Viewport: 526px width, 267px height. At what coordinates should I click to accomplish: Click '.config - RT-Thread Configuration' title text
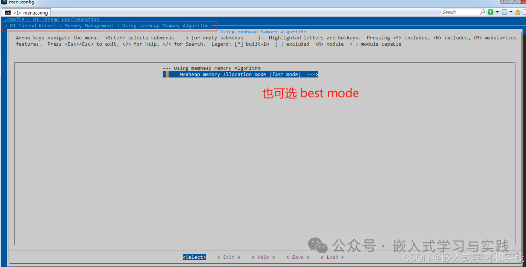tap(52, 20)
